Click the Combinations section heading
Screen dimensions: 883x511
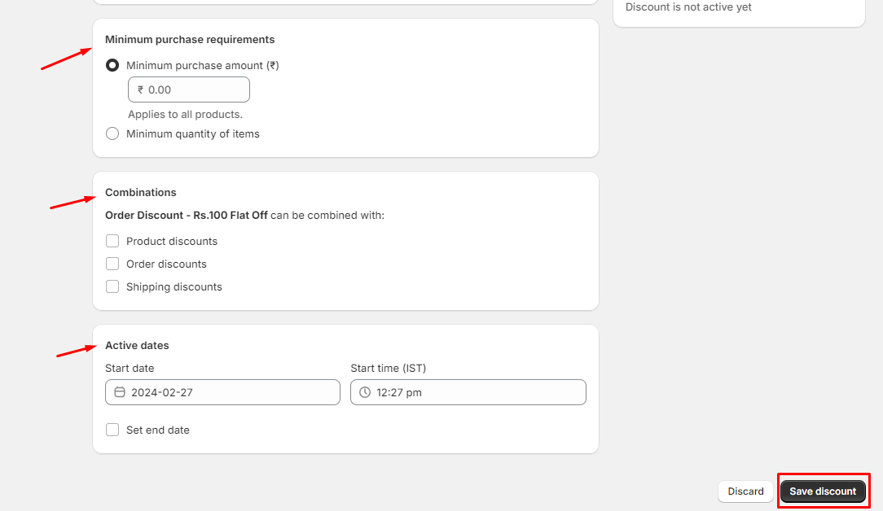[140, 192]
